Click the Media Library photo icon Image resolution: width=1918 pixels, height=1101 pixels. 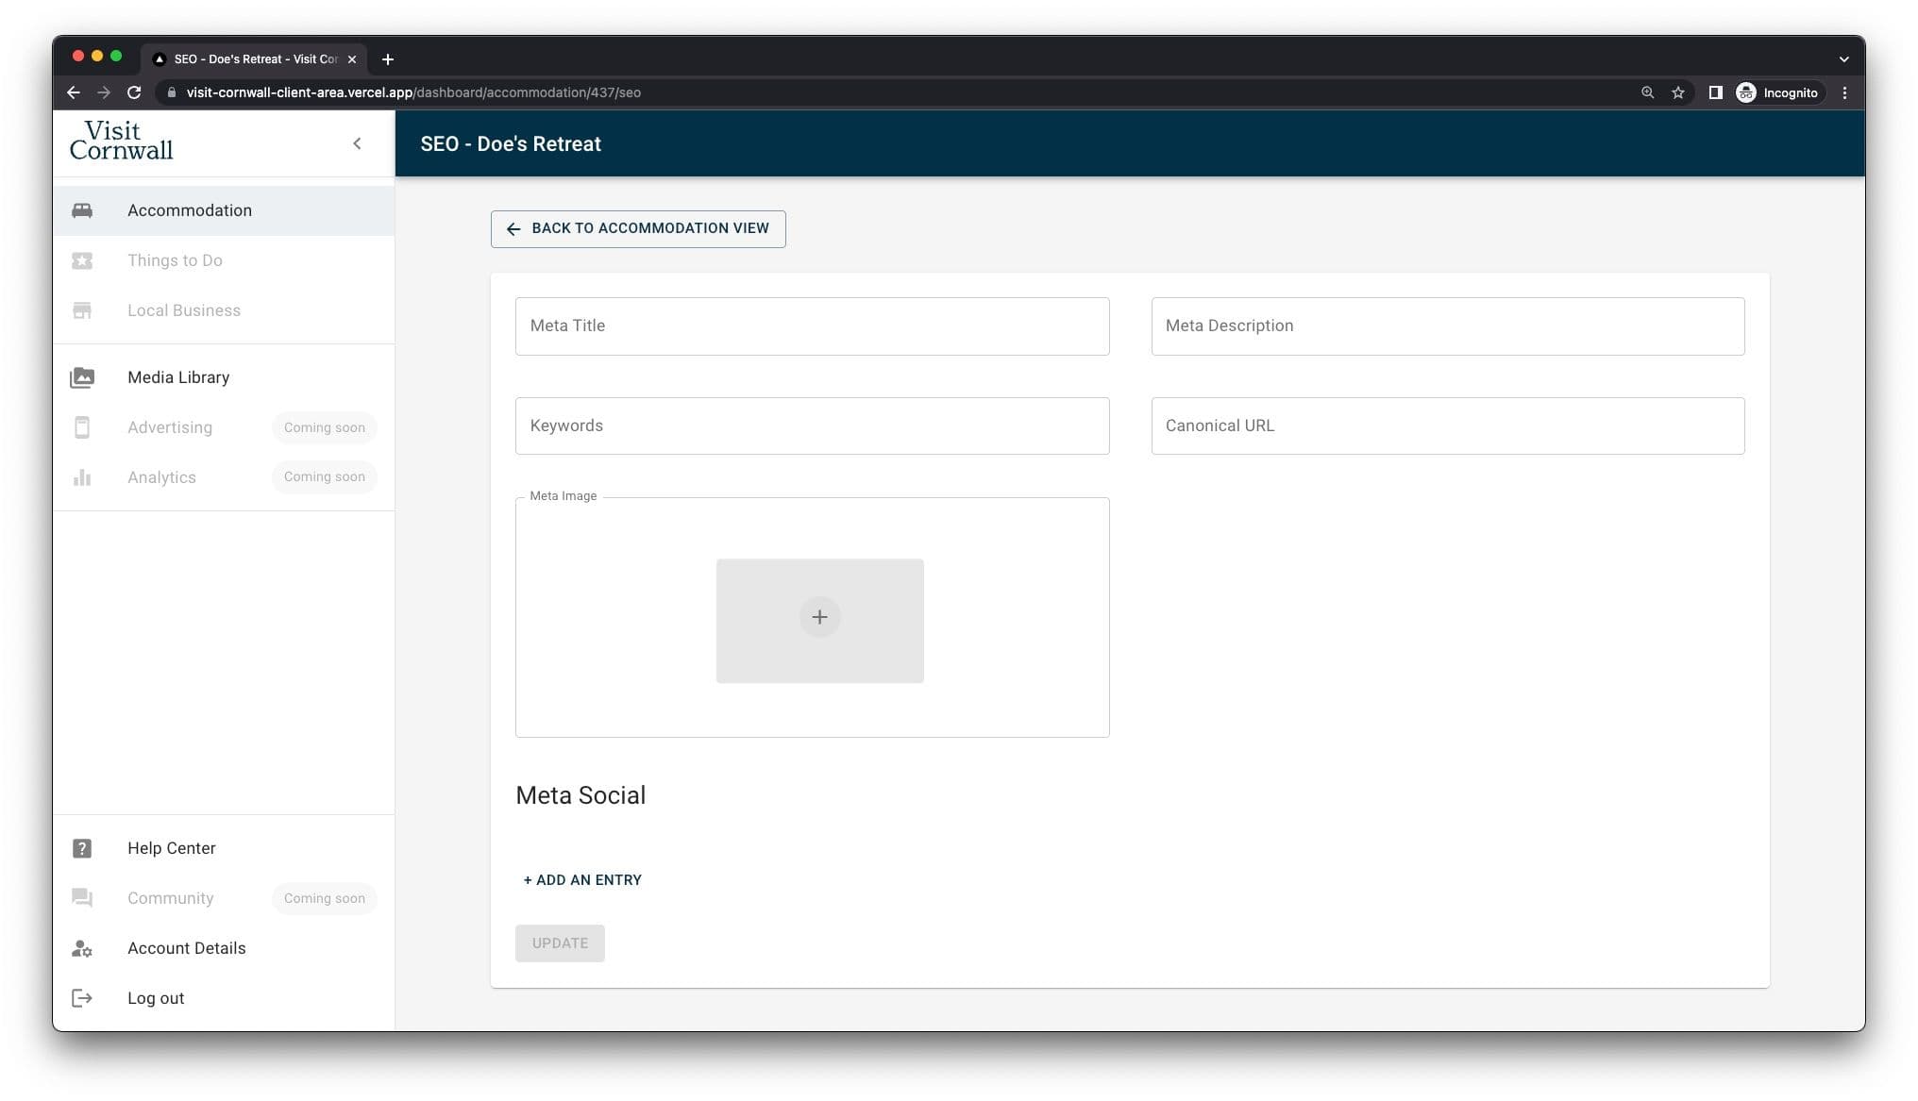[x=82, y=377]
